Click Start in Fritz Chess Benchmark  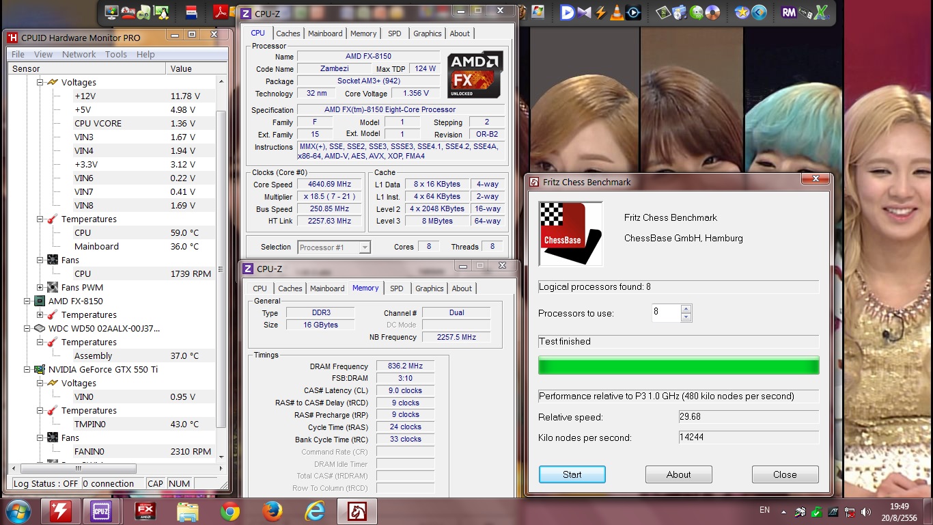click(572, 474)
